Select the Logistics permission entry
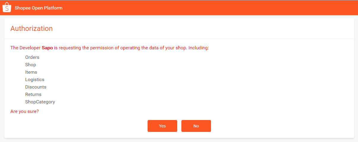Image resolution: width=358 pixels, height=142 pixels. (35, 80)
